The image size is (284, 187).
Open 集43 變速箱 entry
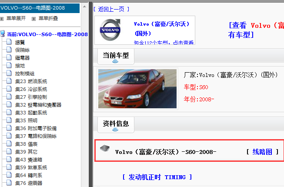pos(29,160)
